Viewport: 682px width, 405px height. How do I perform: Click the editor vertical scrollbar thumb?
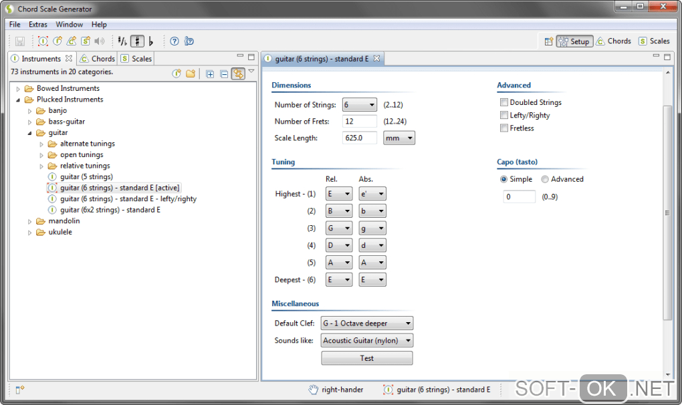(668, 213)
